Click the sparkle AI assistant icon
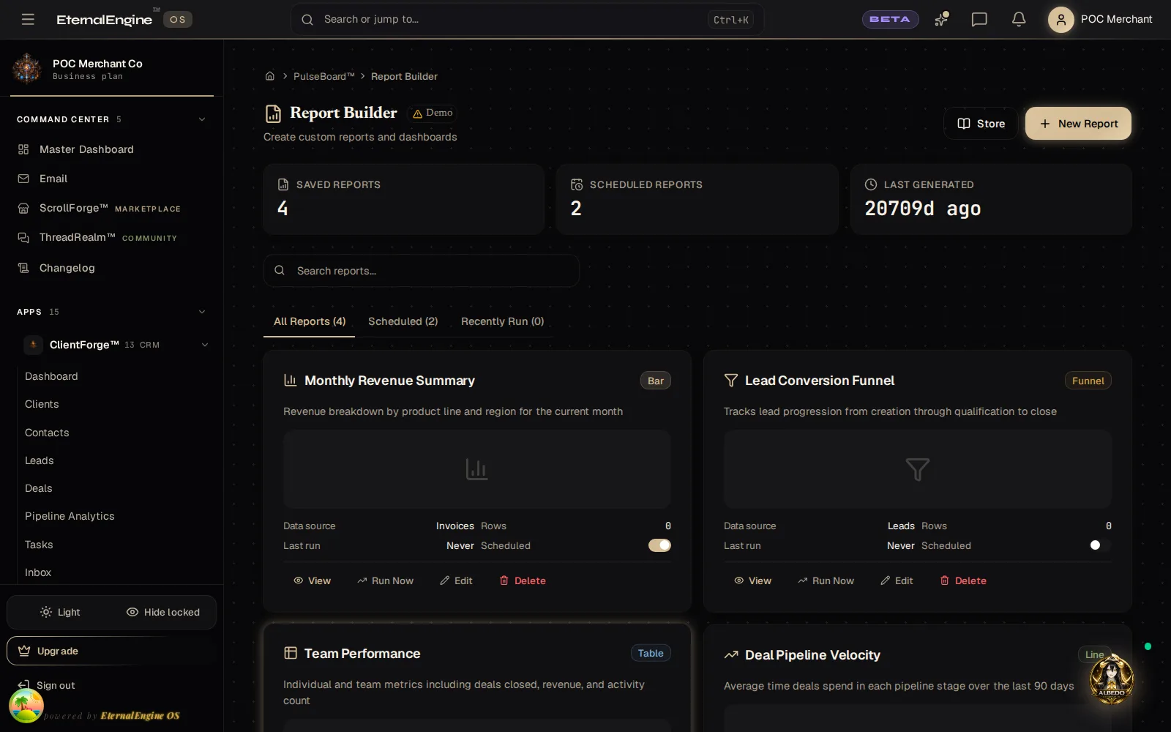Viewport: 1171px width, 732px height. coord(941,19)
